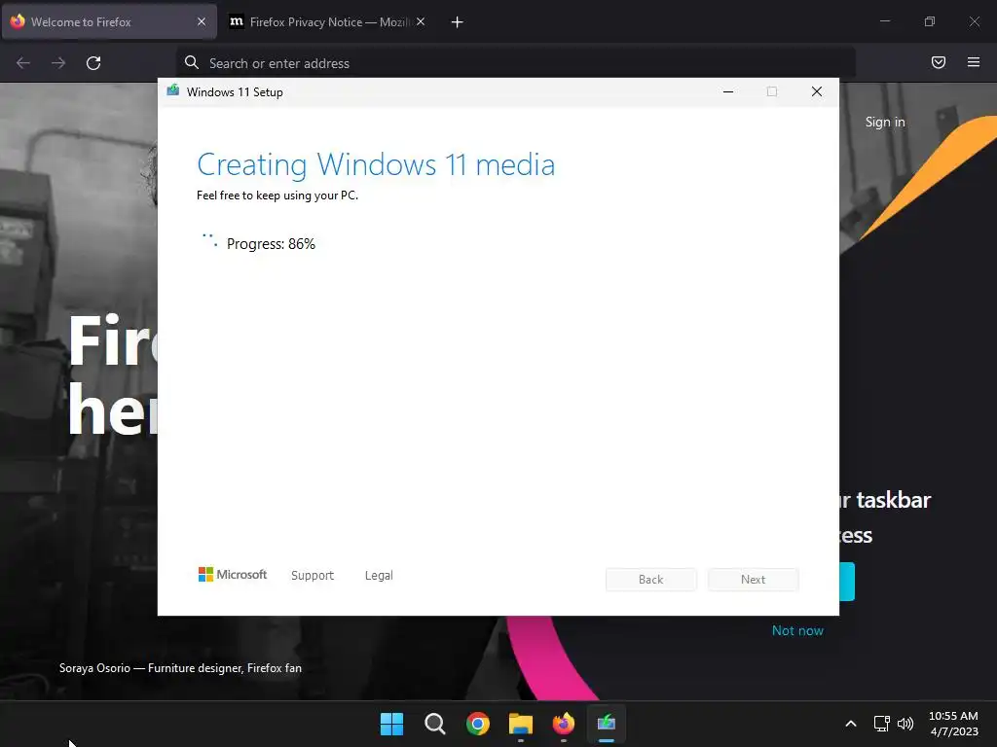
Task: Open a new Firefox tab
Action: tap(457, 22)
